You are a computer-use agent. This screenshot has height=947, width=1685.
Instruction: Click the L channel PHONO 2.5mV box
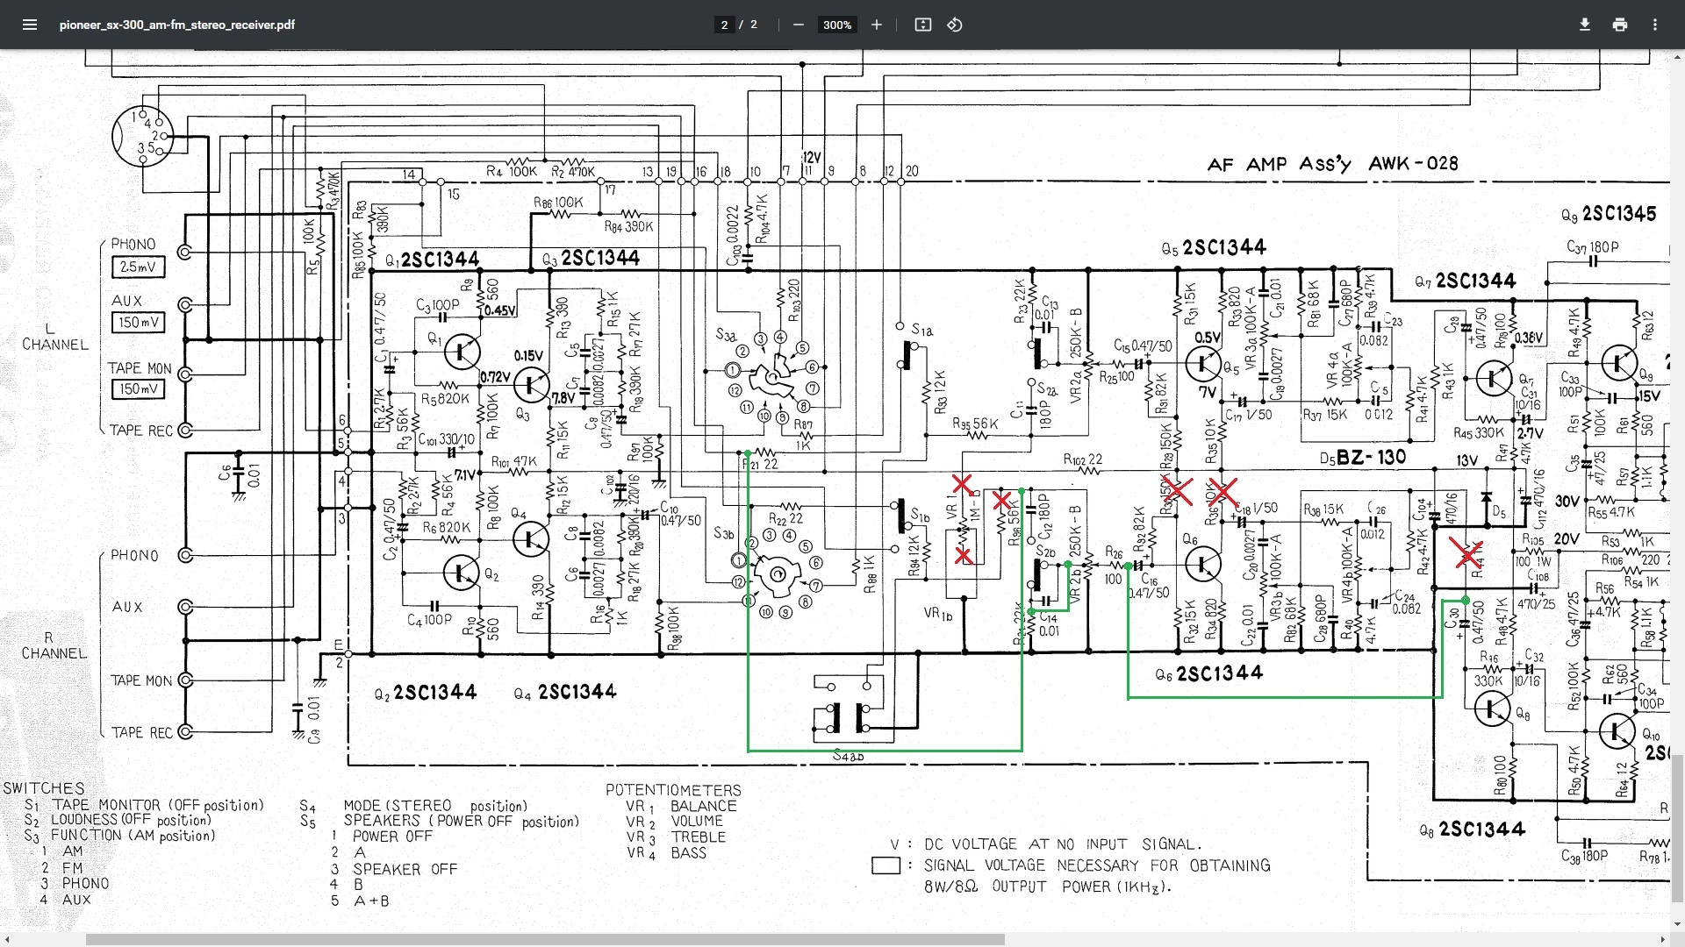tap(137, 267)
